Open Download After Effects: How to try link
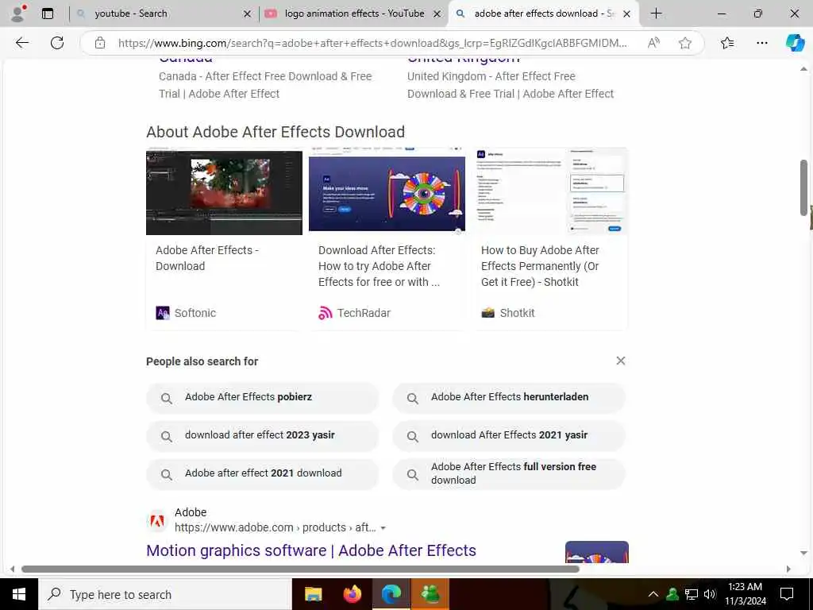The image size is (813, 610). point(379,265)
